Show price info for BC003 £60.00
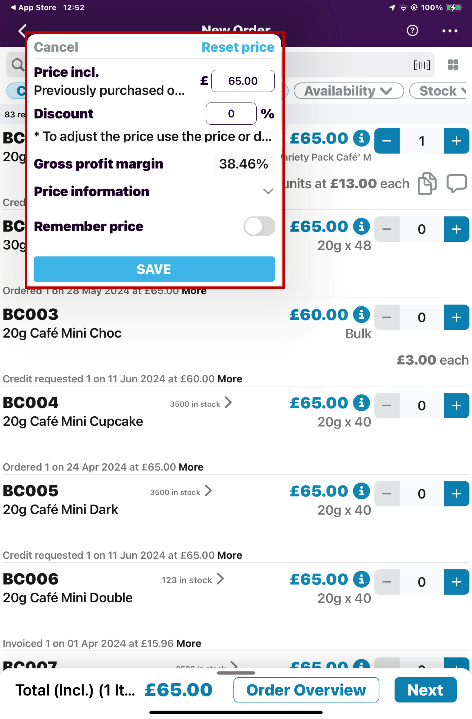Screen dimensions: 472x719 (361, 315)
